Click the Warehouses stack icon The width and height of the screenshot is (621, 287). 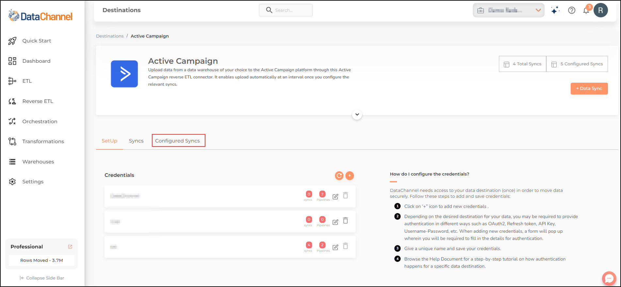coord(12,162)
